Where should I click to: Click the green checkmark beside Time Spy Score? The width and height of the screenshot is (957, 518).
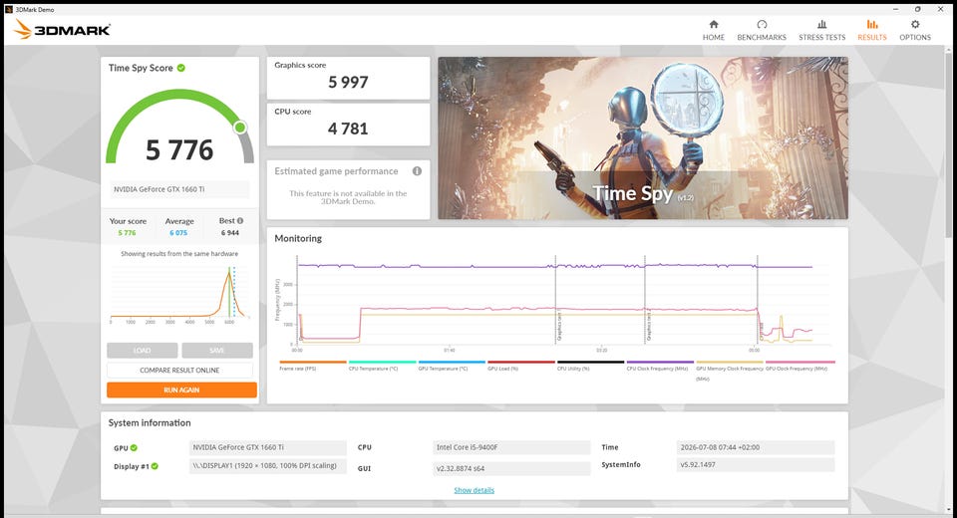point(181,68)
